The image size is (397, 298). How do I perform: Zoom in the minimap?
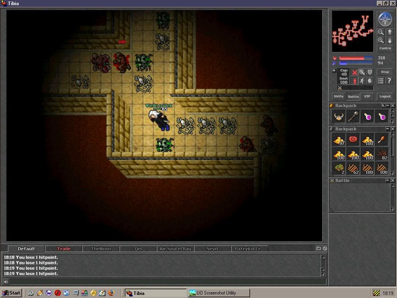(x=381, y=40)
